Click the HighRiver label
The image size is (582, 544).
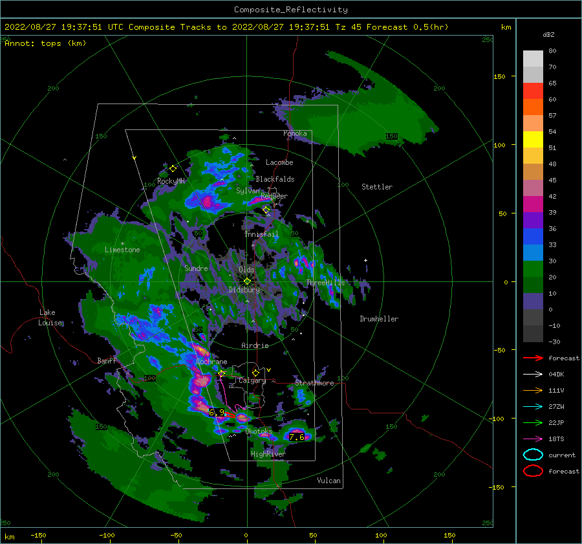(268, 454)
